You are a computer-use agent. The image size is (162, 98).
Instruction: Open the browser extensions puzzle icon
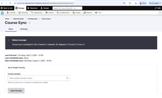130,3
